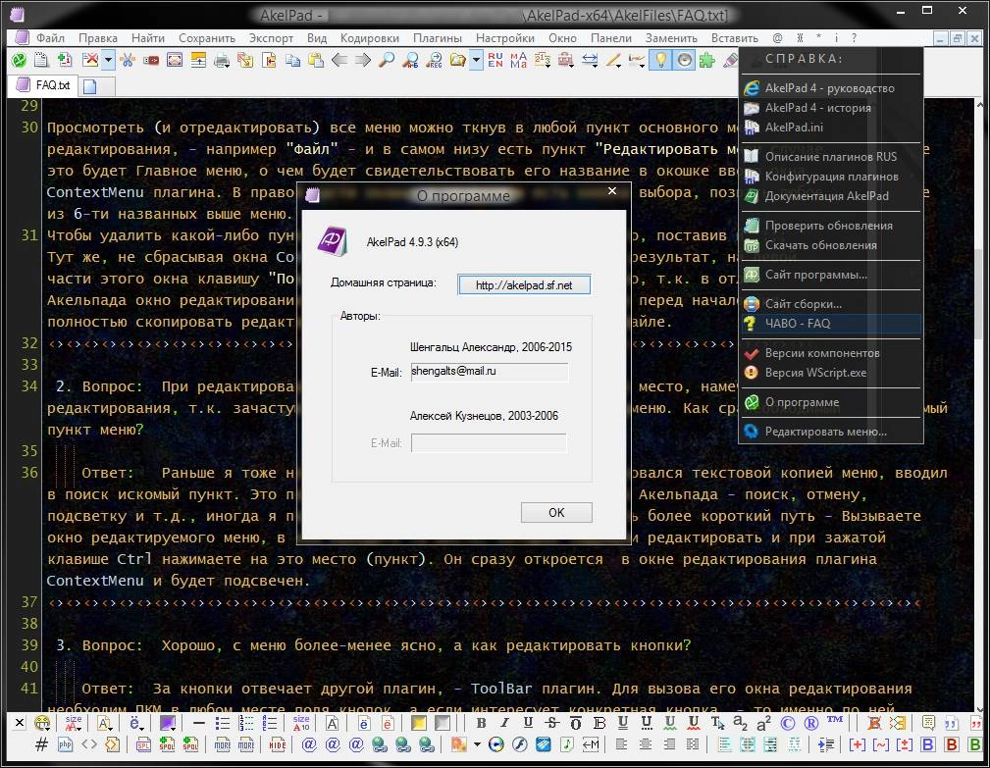The width and height of the screenshot is (990, 768).
Task: Click the gray forward arrow icon
Action: coord(362,60)
